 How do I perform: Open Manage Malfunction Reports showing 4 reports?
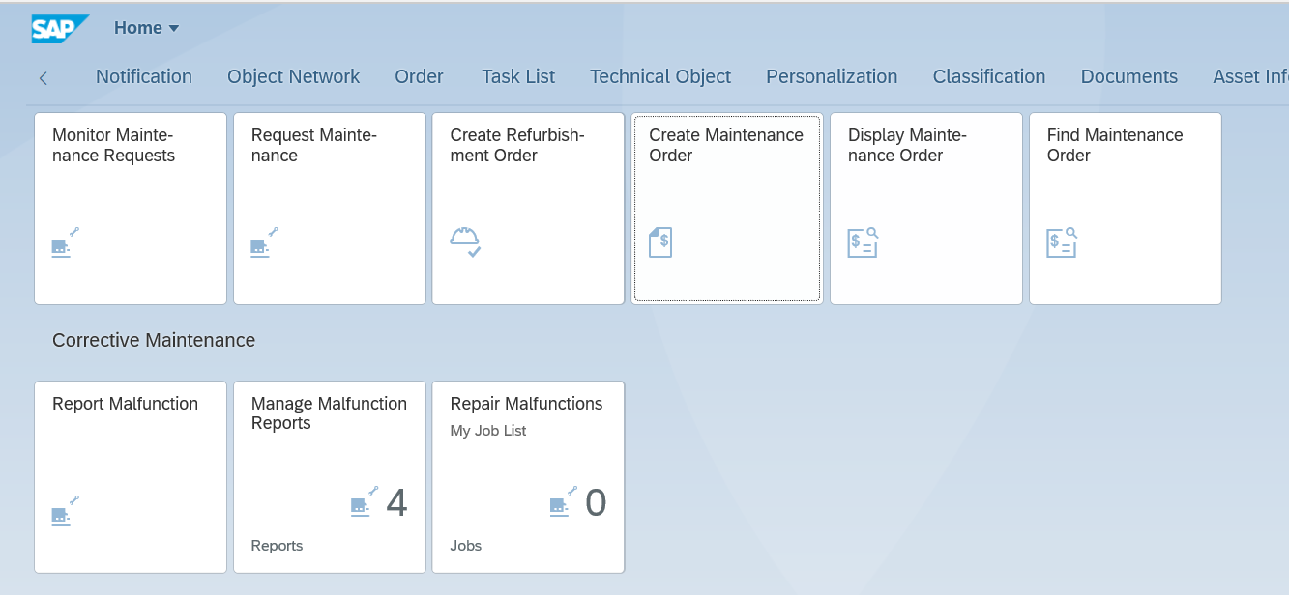[x=329, y=477]
